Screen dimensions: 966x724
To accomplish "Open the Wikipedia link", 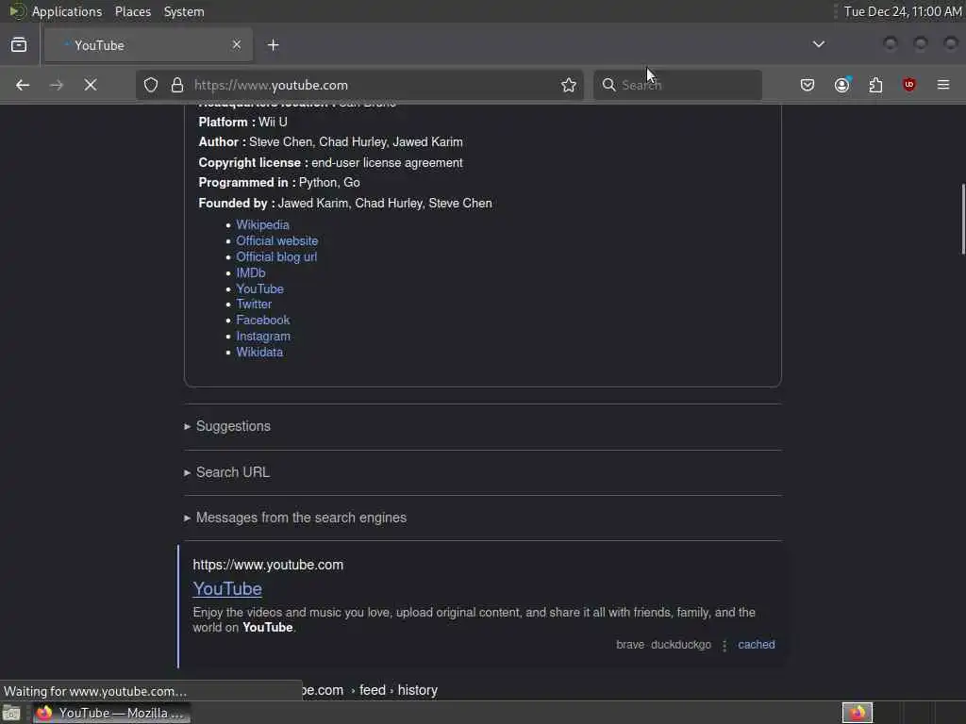I will 262,224.
